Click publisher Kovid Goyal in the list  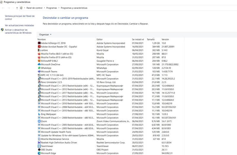(103, 50)
